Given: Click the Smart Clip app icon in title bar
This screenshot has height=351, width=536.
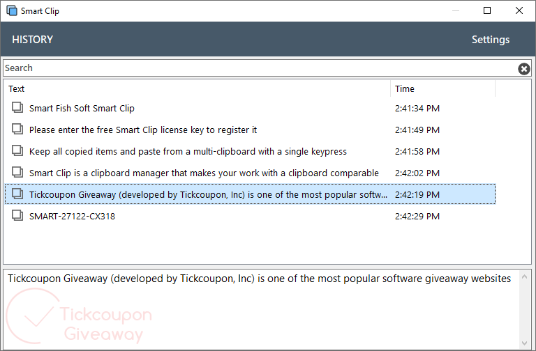Looking at the screenshot, I should tap(12, 10).
